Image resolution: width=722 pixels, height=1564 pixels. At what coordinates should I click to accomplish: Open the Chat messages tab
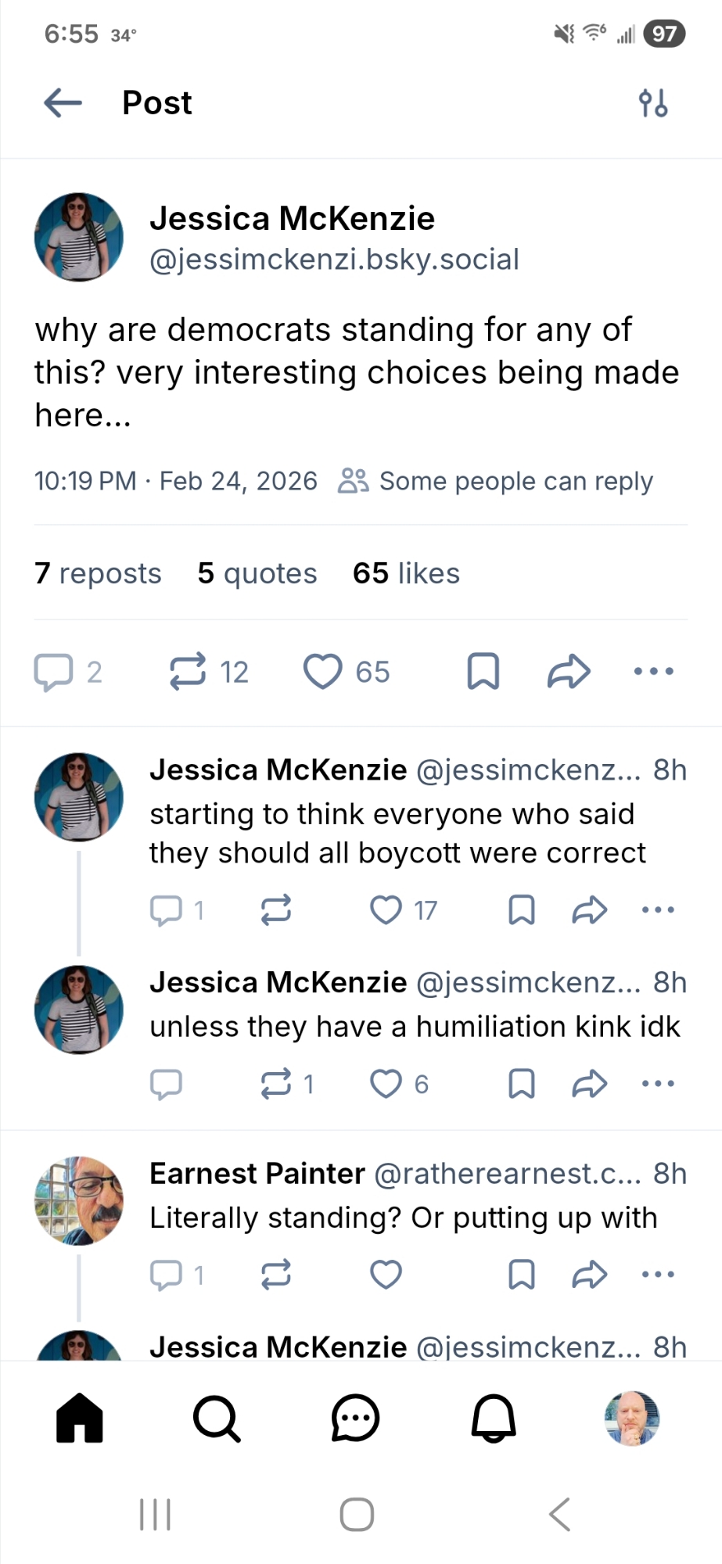coord(355,1418)
